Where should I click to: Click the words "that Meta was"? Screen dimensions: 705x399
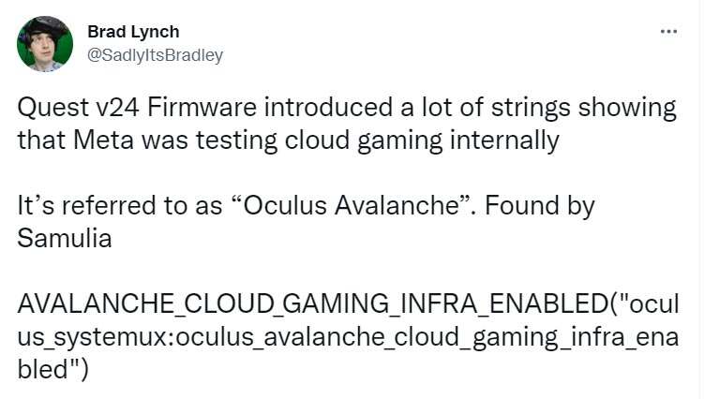(101, 141)
